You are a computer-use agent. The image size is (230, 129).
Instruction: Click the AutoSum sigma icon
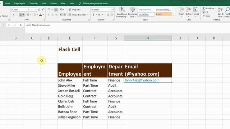(x=204, y=8)
